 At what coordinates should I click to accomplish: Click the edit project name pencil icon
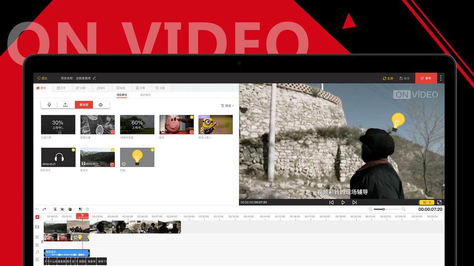coord(94,78)
